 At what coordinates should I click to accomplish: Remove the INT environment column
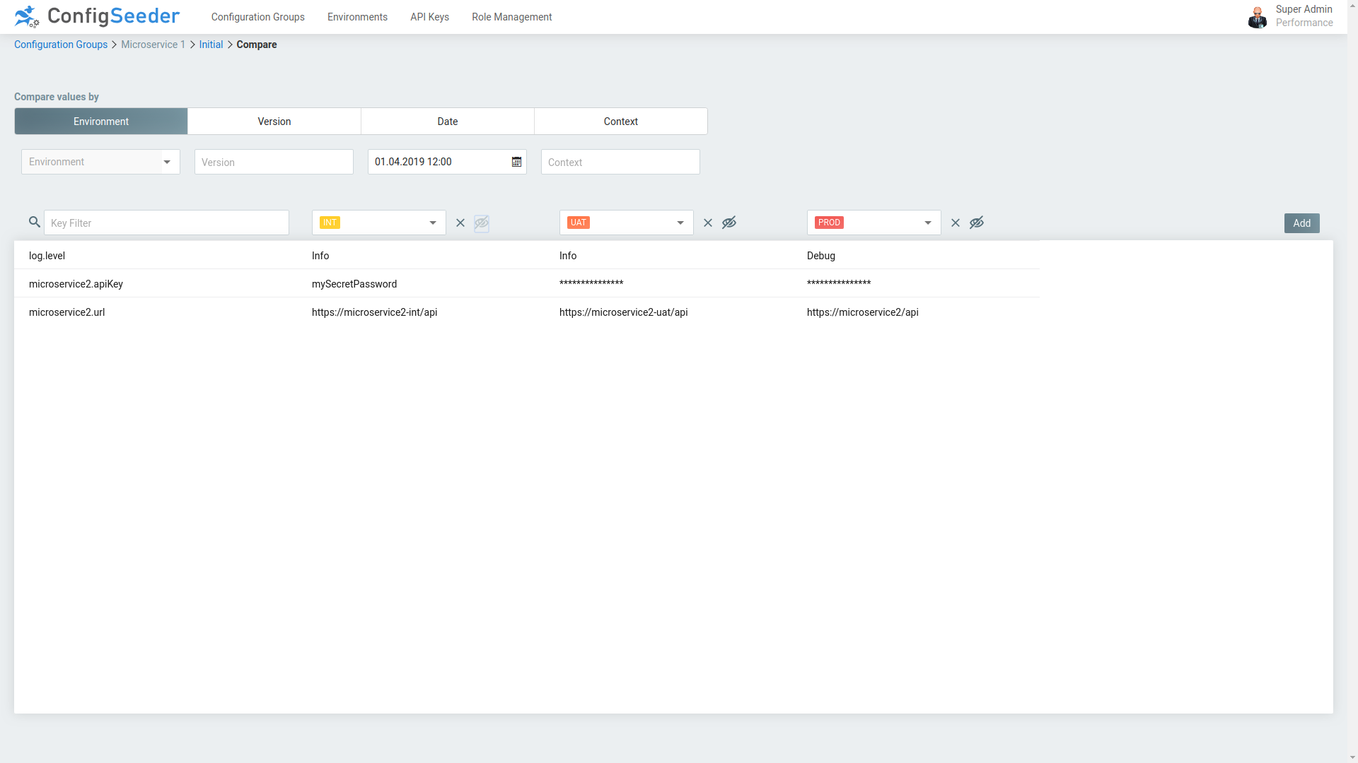460,223
